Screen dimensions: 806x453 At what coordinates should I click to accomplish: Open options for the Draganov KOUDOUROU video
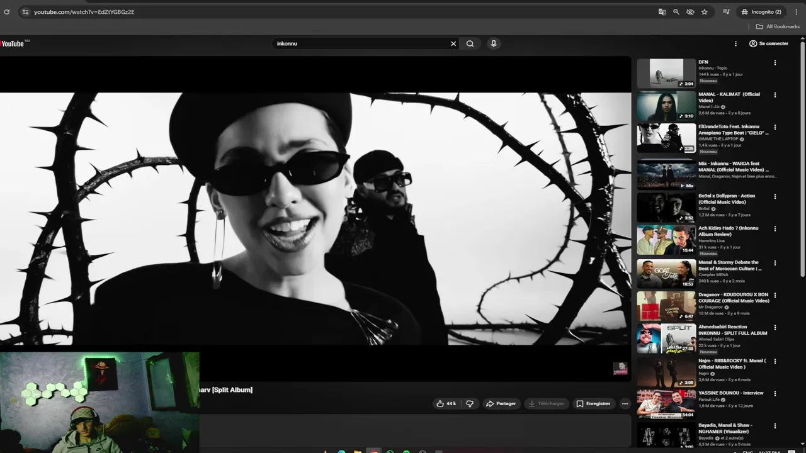[775, 295]
